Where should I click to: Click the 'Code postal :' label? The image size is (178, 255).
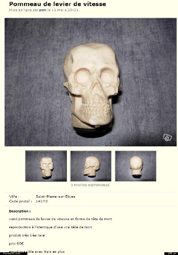[x=20, y=201]
